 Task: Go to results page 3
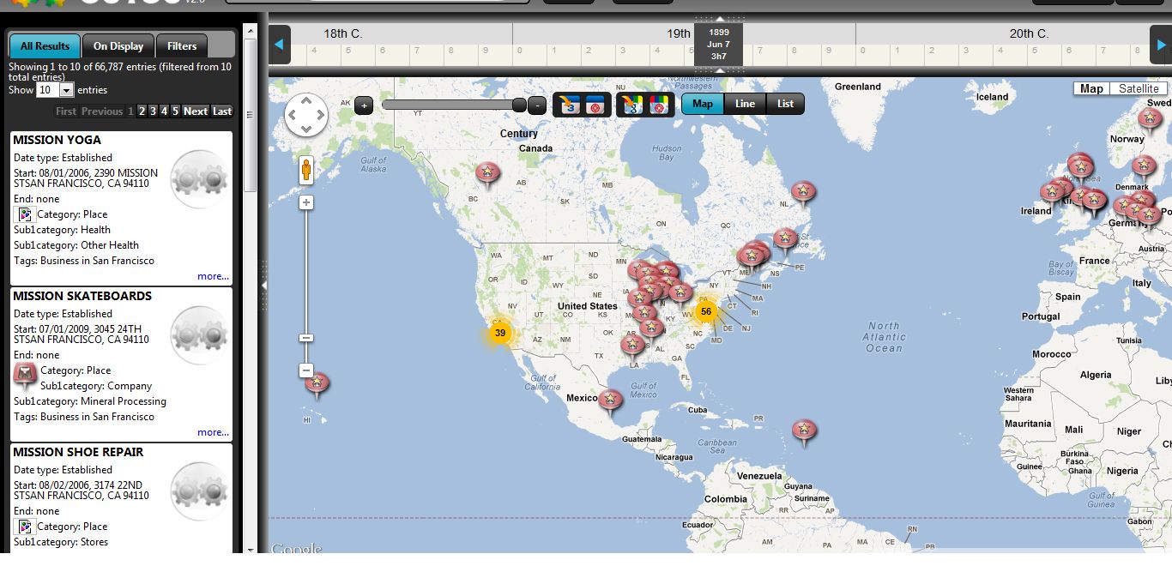154,111
